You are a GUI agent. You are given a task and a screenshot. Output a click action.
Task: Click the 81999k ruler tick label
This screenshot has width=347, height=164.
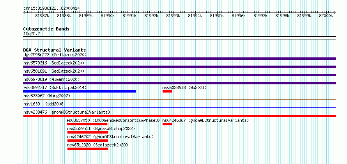(304, 16)
